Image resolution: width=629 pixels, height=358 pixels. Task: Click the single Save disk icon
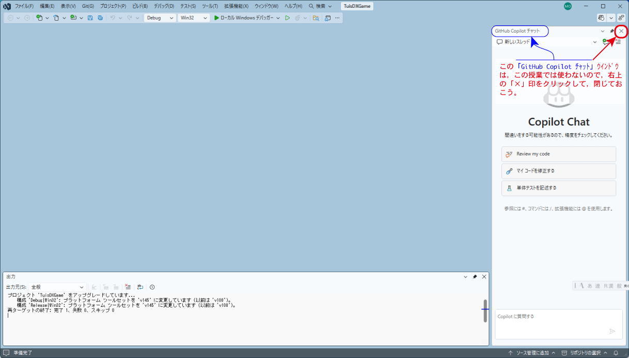(x=90, y=18)
